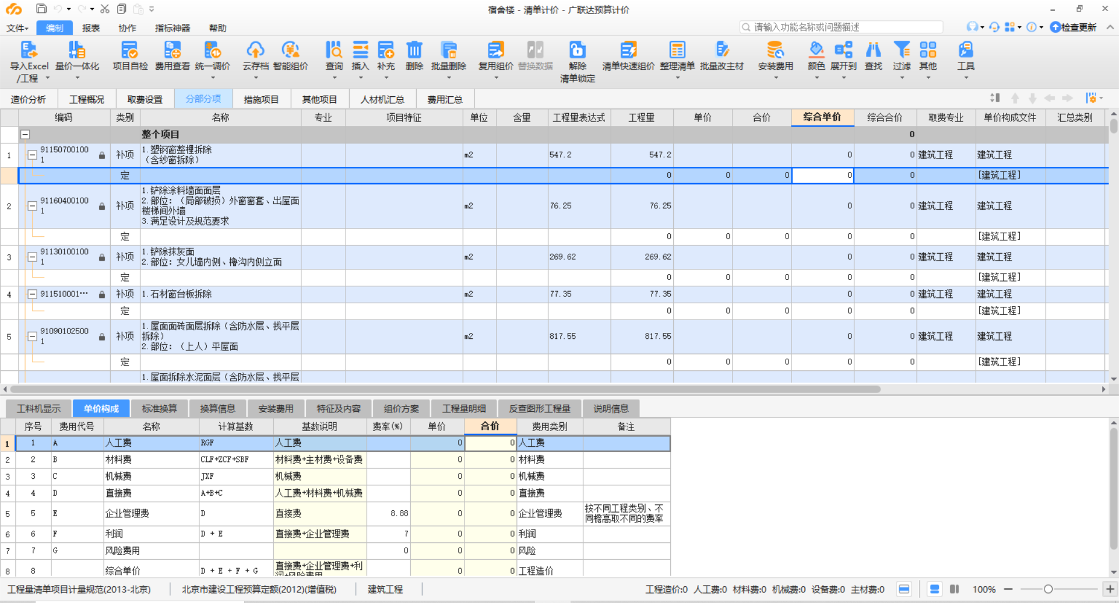Click the 综合单价 column header
The height and width of the screenshot is (603, 1119).
pos(822,117)
